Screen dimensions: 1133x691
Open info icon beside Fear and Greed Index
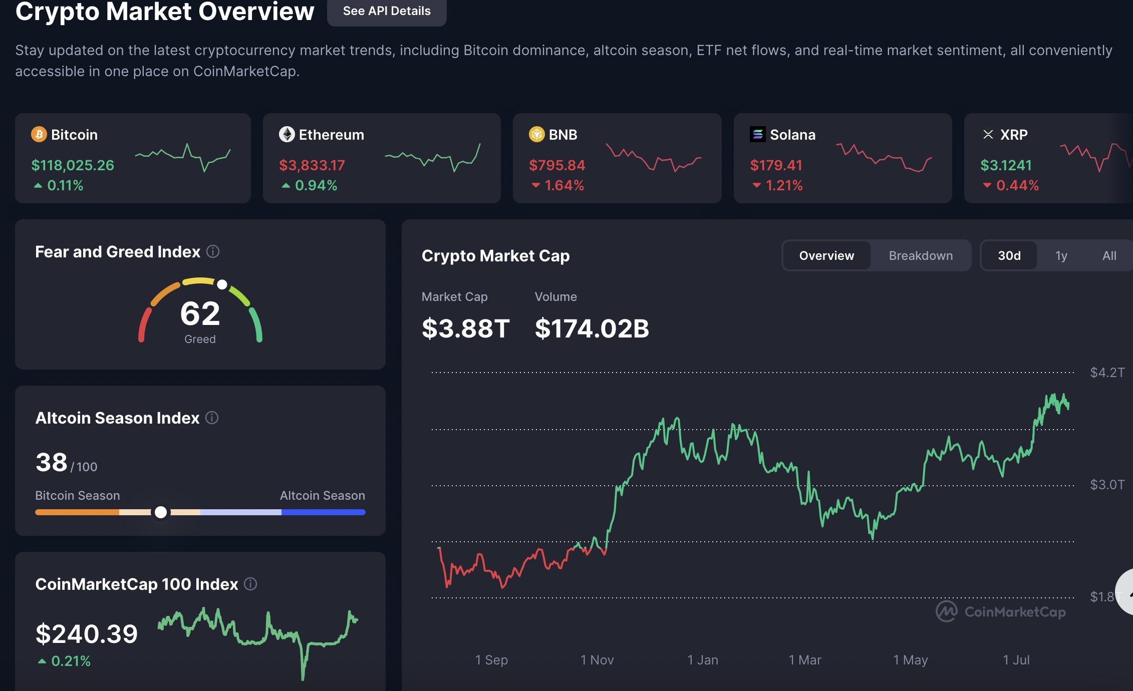(213, 251)
